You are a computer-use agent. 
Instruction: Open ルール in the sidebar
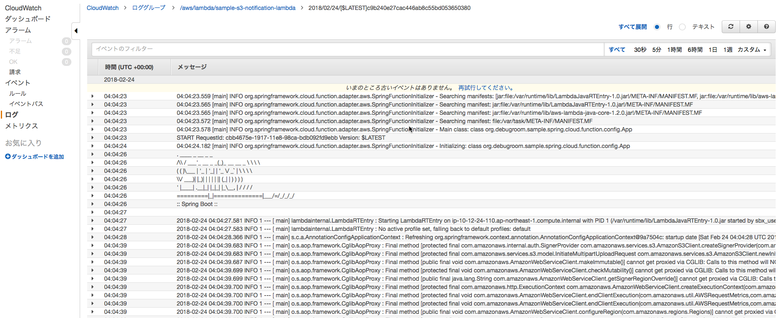[x=17, y=94]
